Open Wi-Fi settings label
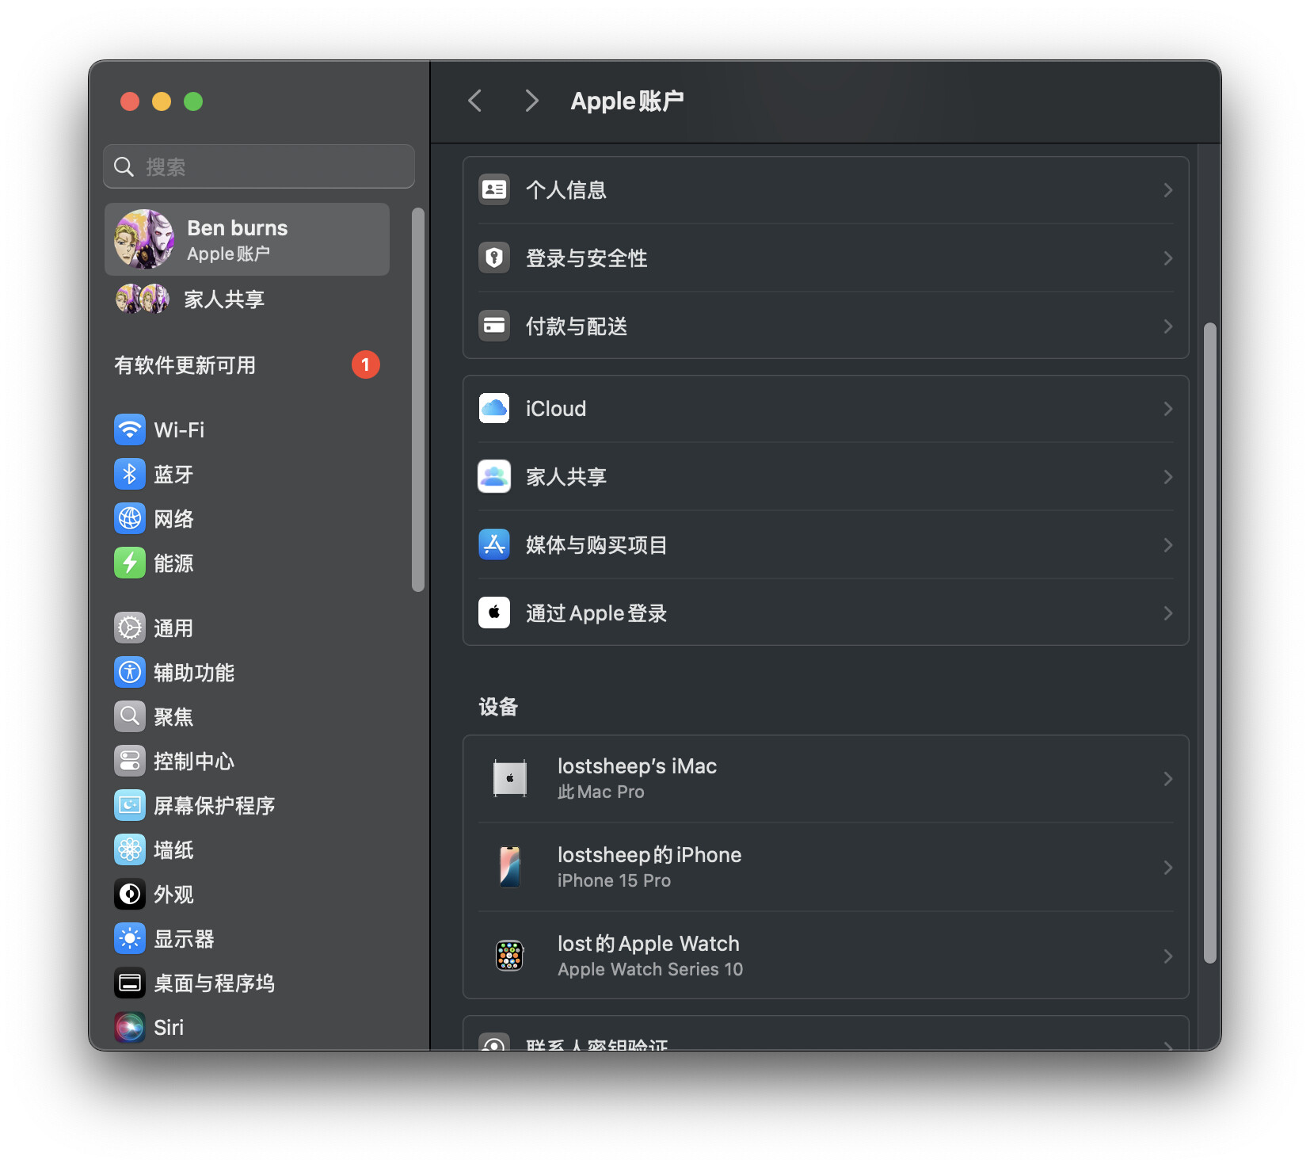This screenshot has height=1168, width=1310. tap(179, 430)
